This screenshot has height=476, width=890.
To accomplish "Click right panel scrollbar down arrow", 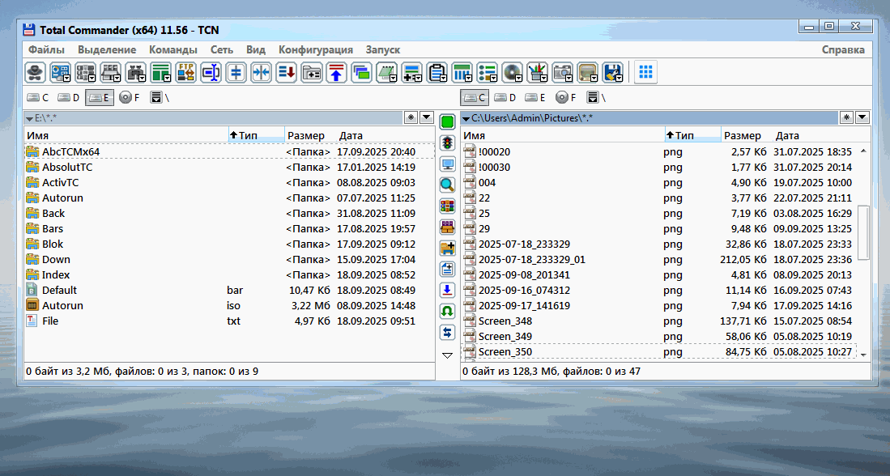I will coord(863,355).
